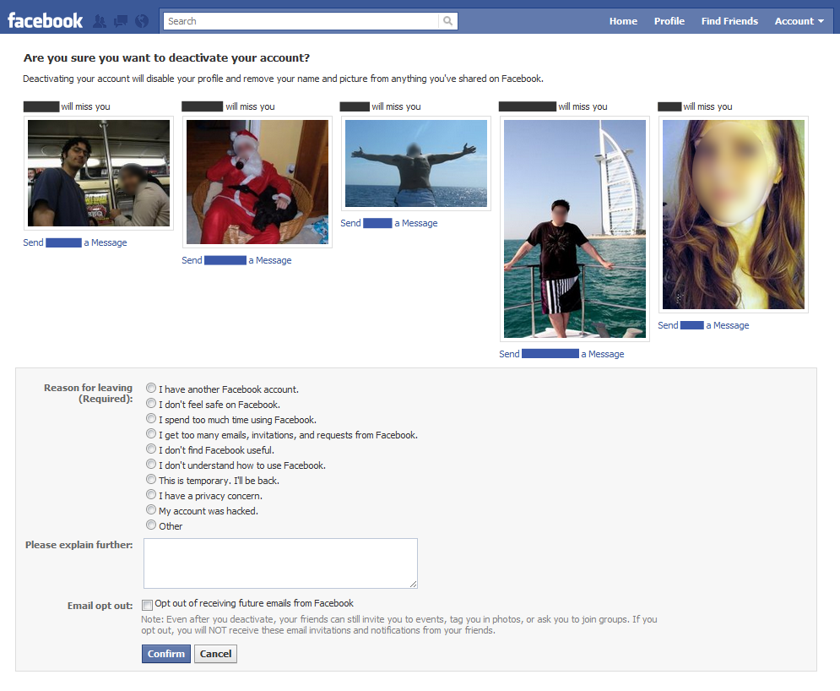Screen dimensions: 840x691
Task: Expand the Account dropdown menu
Action: coord(799,21)
